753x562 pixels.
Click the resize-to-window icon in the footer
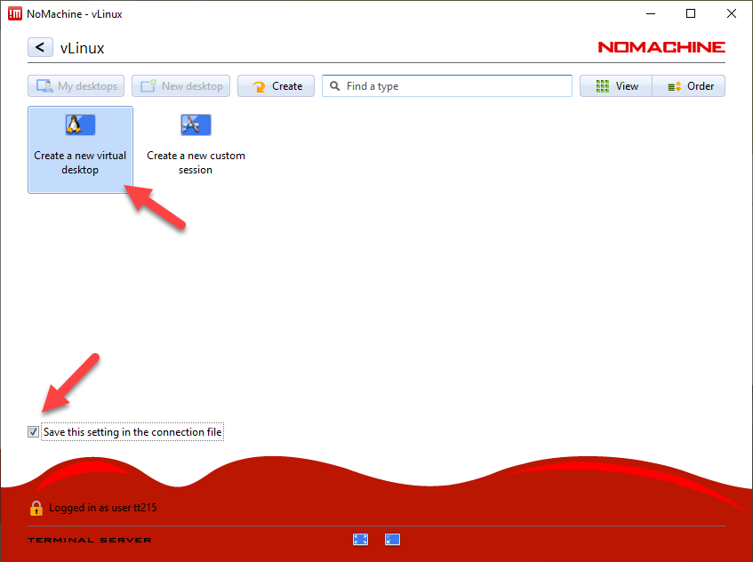tap(392, 540)
